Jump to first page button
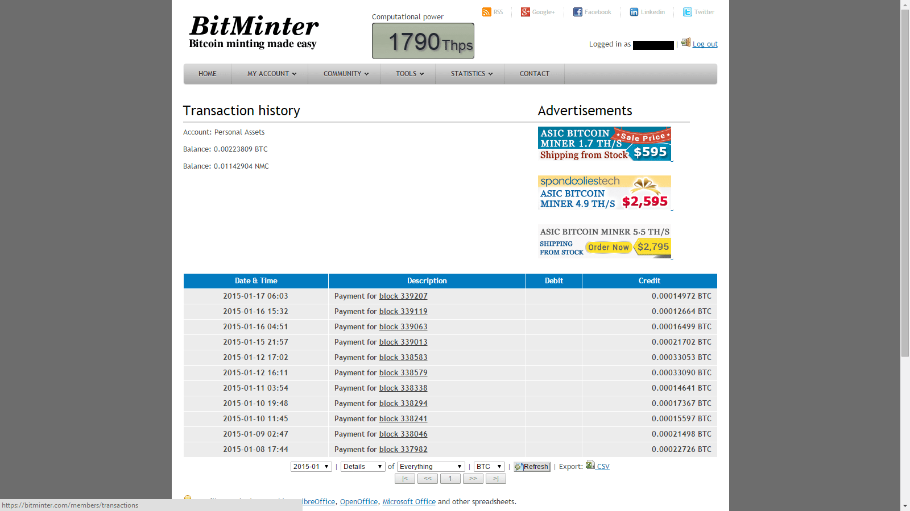 click(x=405, y=479)
